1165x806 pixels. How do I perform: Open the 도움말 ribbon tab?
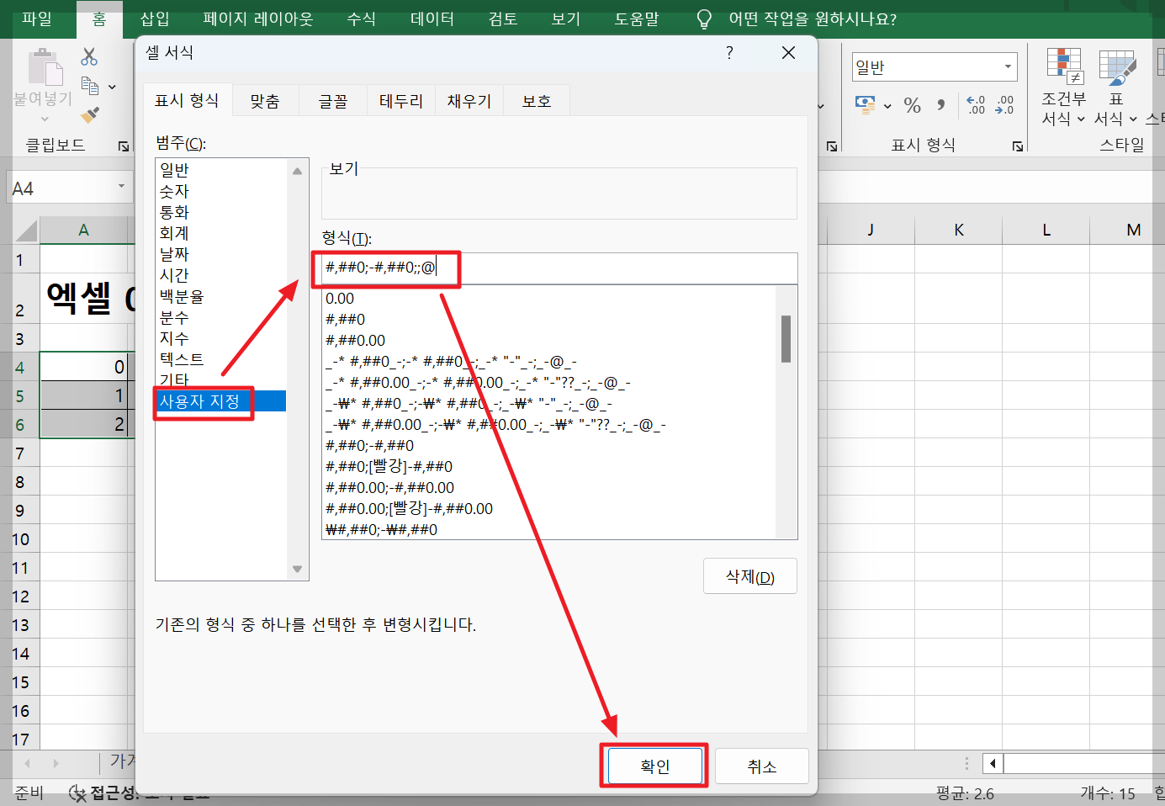[637, 19]
